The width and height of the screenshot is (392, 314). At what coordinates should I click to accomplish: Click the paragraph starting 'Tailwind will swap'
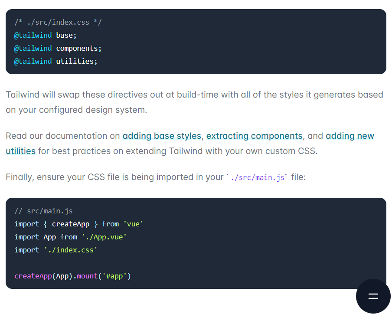tap(130, 95)
